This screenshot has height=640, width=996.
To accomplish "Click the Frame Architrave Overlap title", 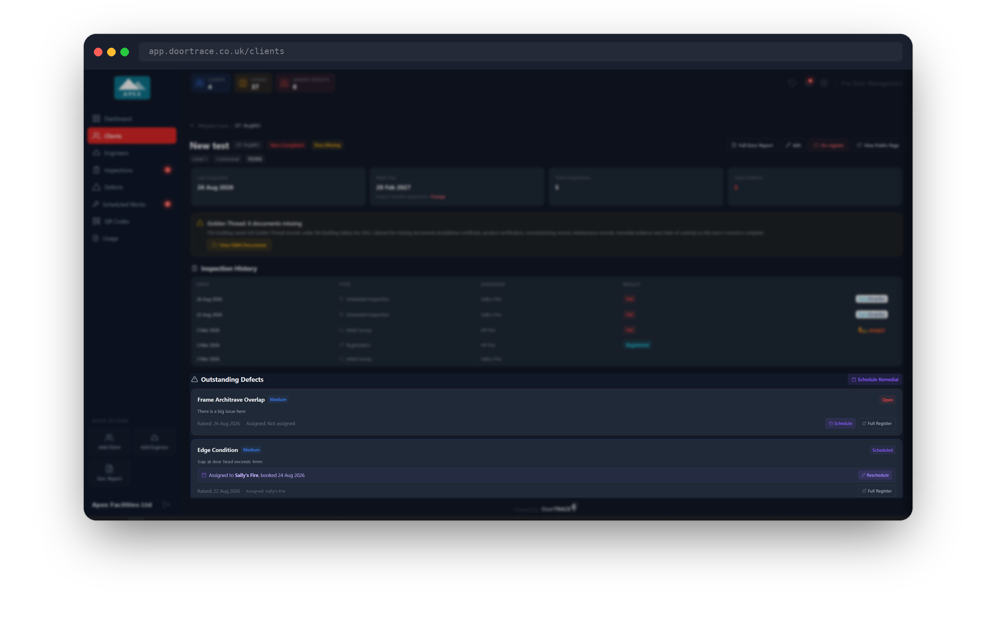I will coord(231,400).
